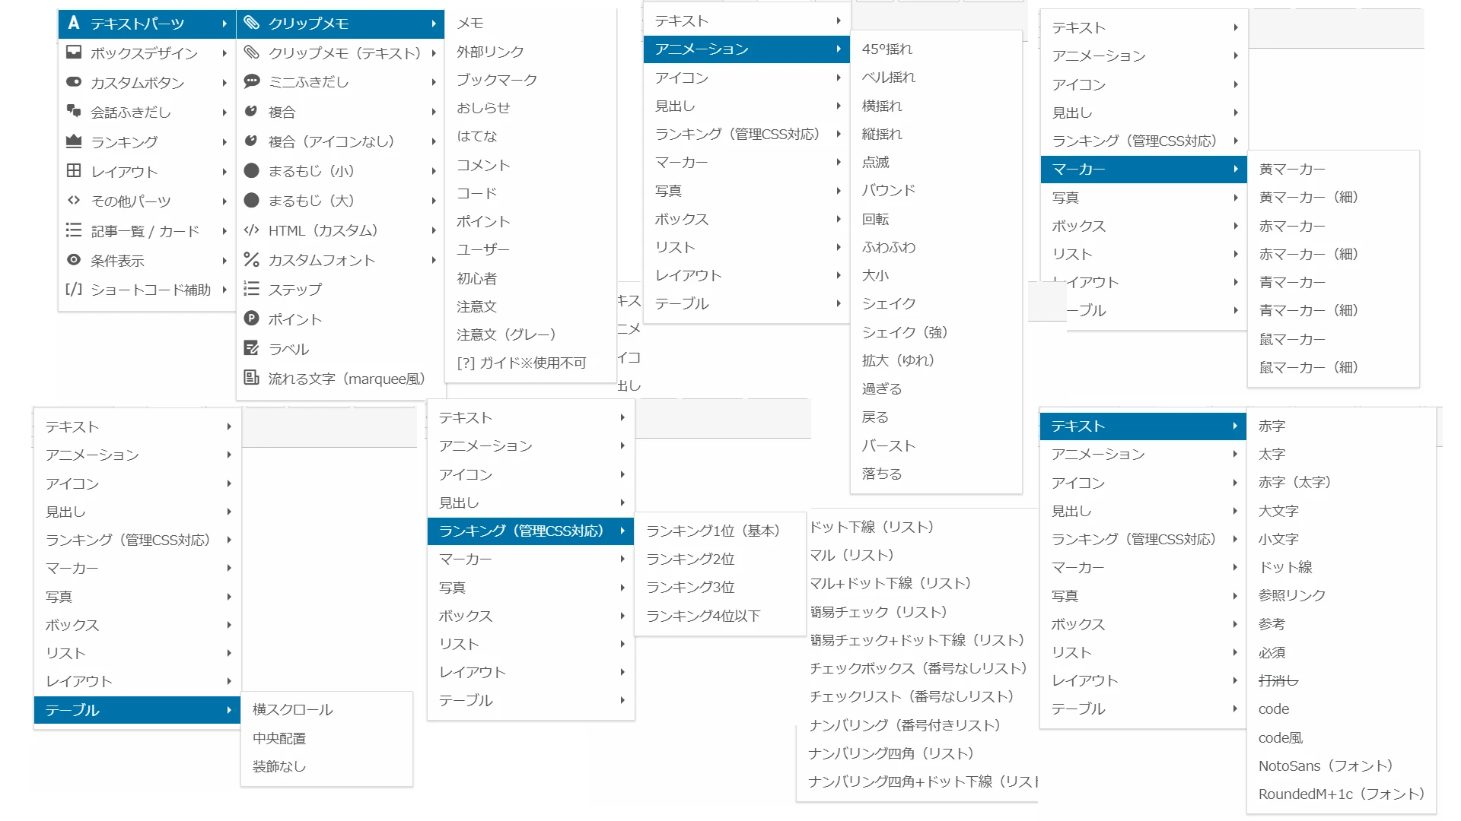Select the highlighted マーカー menu item
Image resolution: width=1461 pixels, height=821 pixels.
point(1144,170)
